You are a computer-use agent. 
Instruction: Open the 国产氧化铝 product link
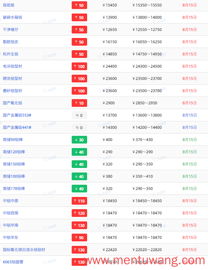click(13, 103)
